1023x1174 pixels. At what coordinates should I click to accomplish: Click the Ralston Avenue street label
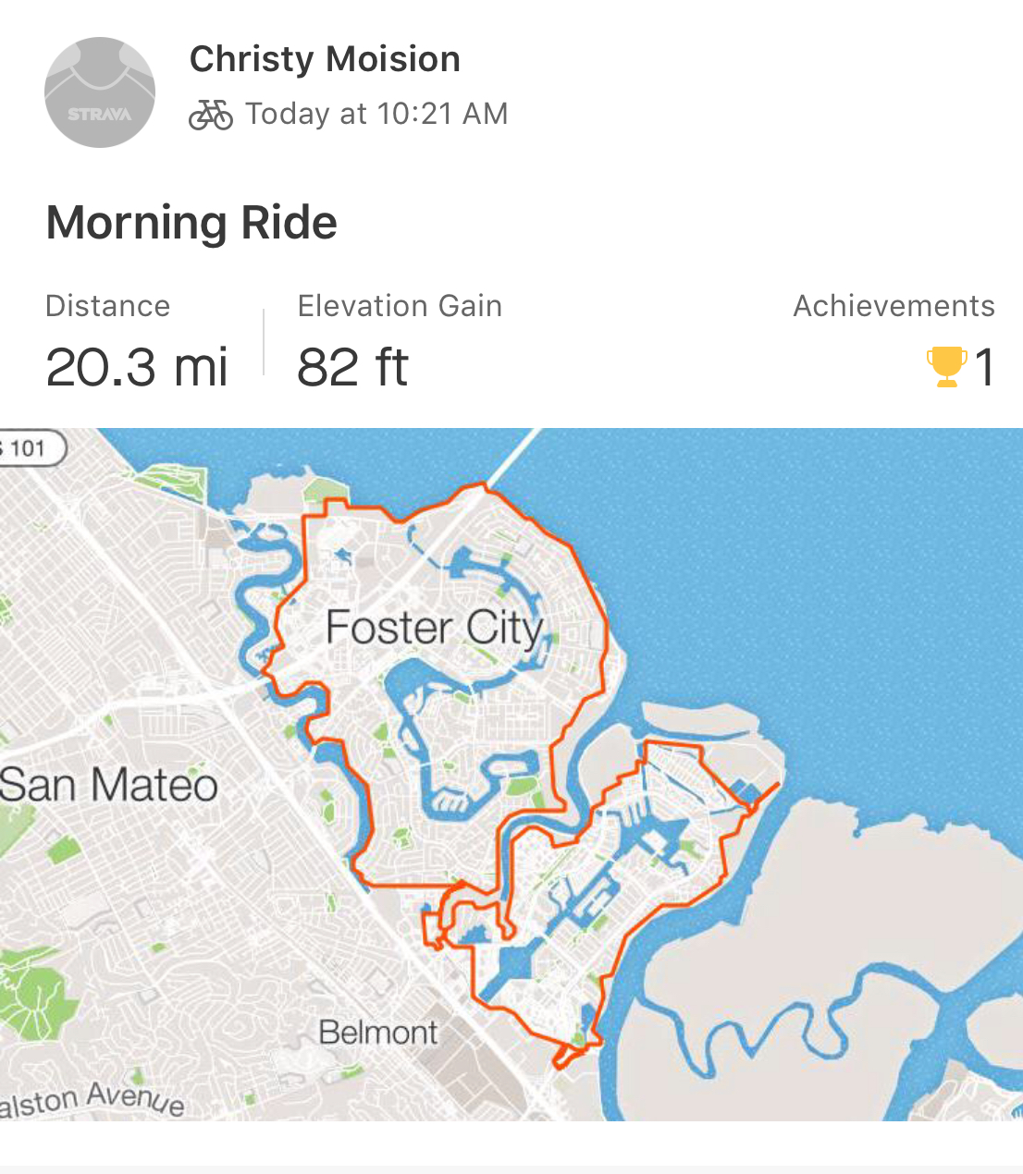(92, 1100)
